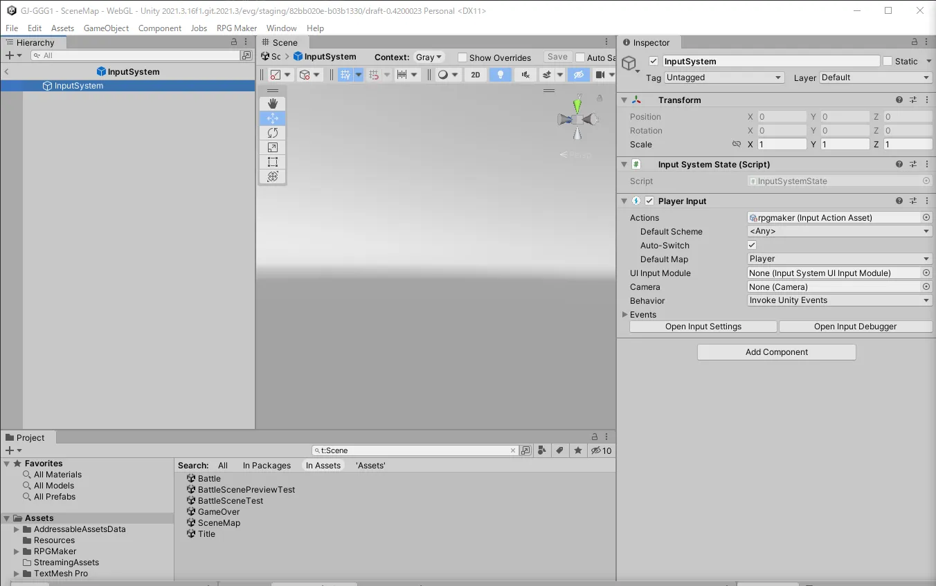Click the Favorite star filter in Project
The height and width of the screenshot is (586, 936).
(x=577, y=450)
